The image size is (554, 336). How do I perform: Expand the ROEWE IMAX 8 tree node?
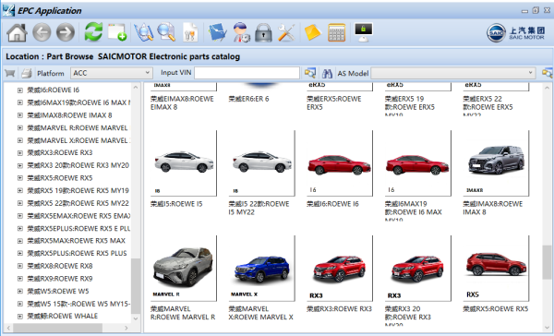[20, 115]
